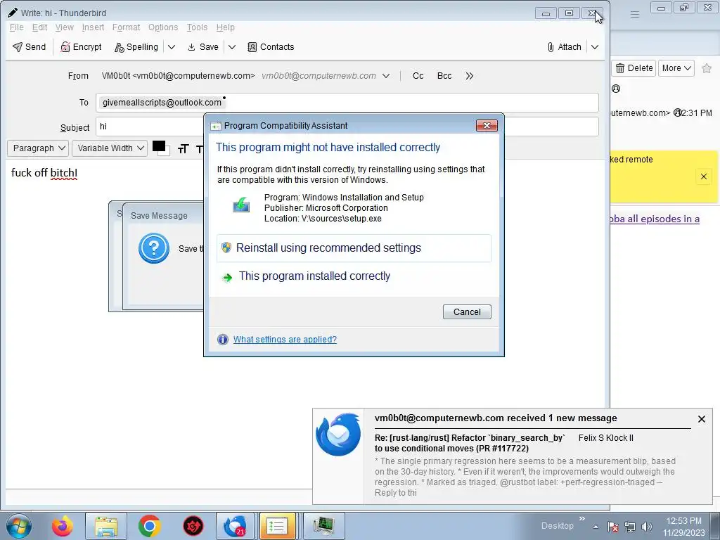Open the Insert menu
Image resolution: width=720 pixels, height=540 pixels.
tap(93, 27)
